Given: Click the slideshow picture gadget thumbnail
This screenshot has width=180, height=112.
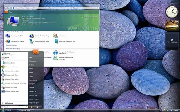Looking at the screenshot, I should pyautogui.click(x=172, y=25).
